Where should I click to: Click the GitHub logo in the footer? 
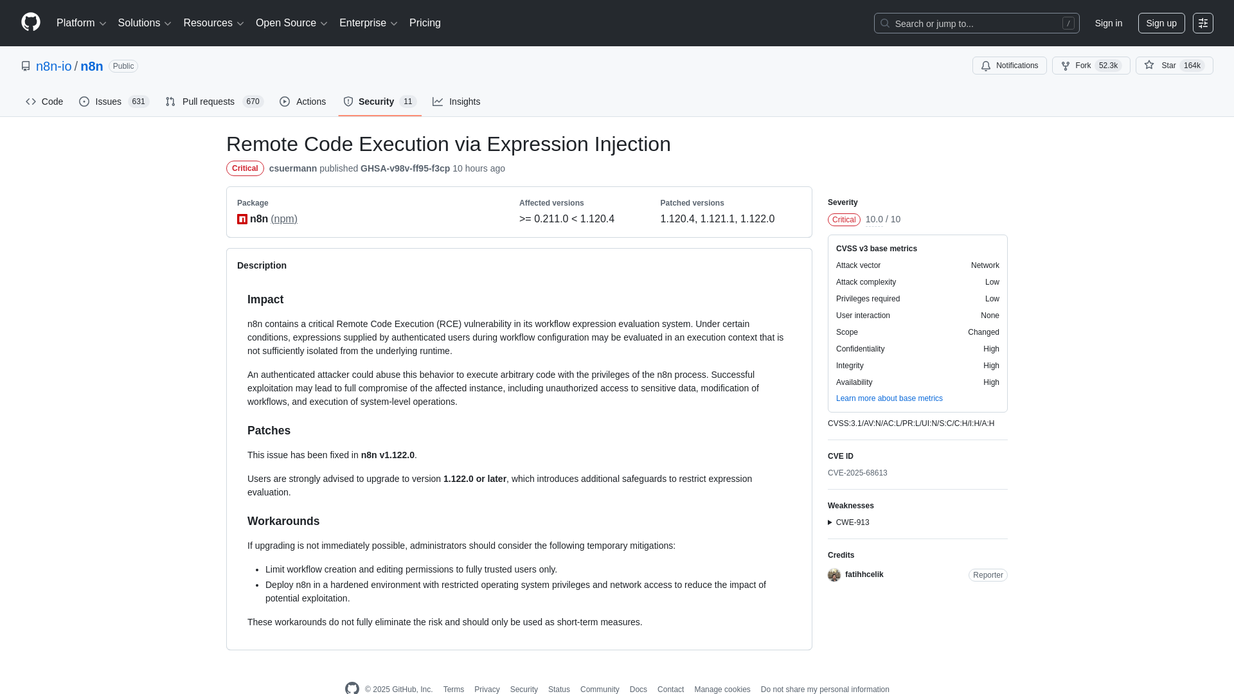pos(352,688)
